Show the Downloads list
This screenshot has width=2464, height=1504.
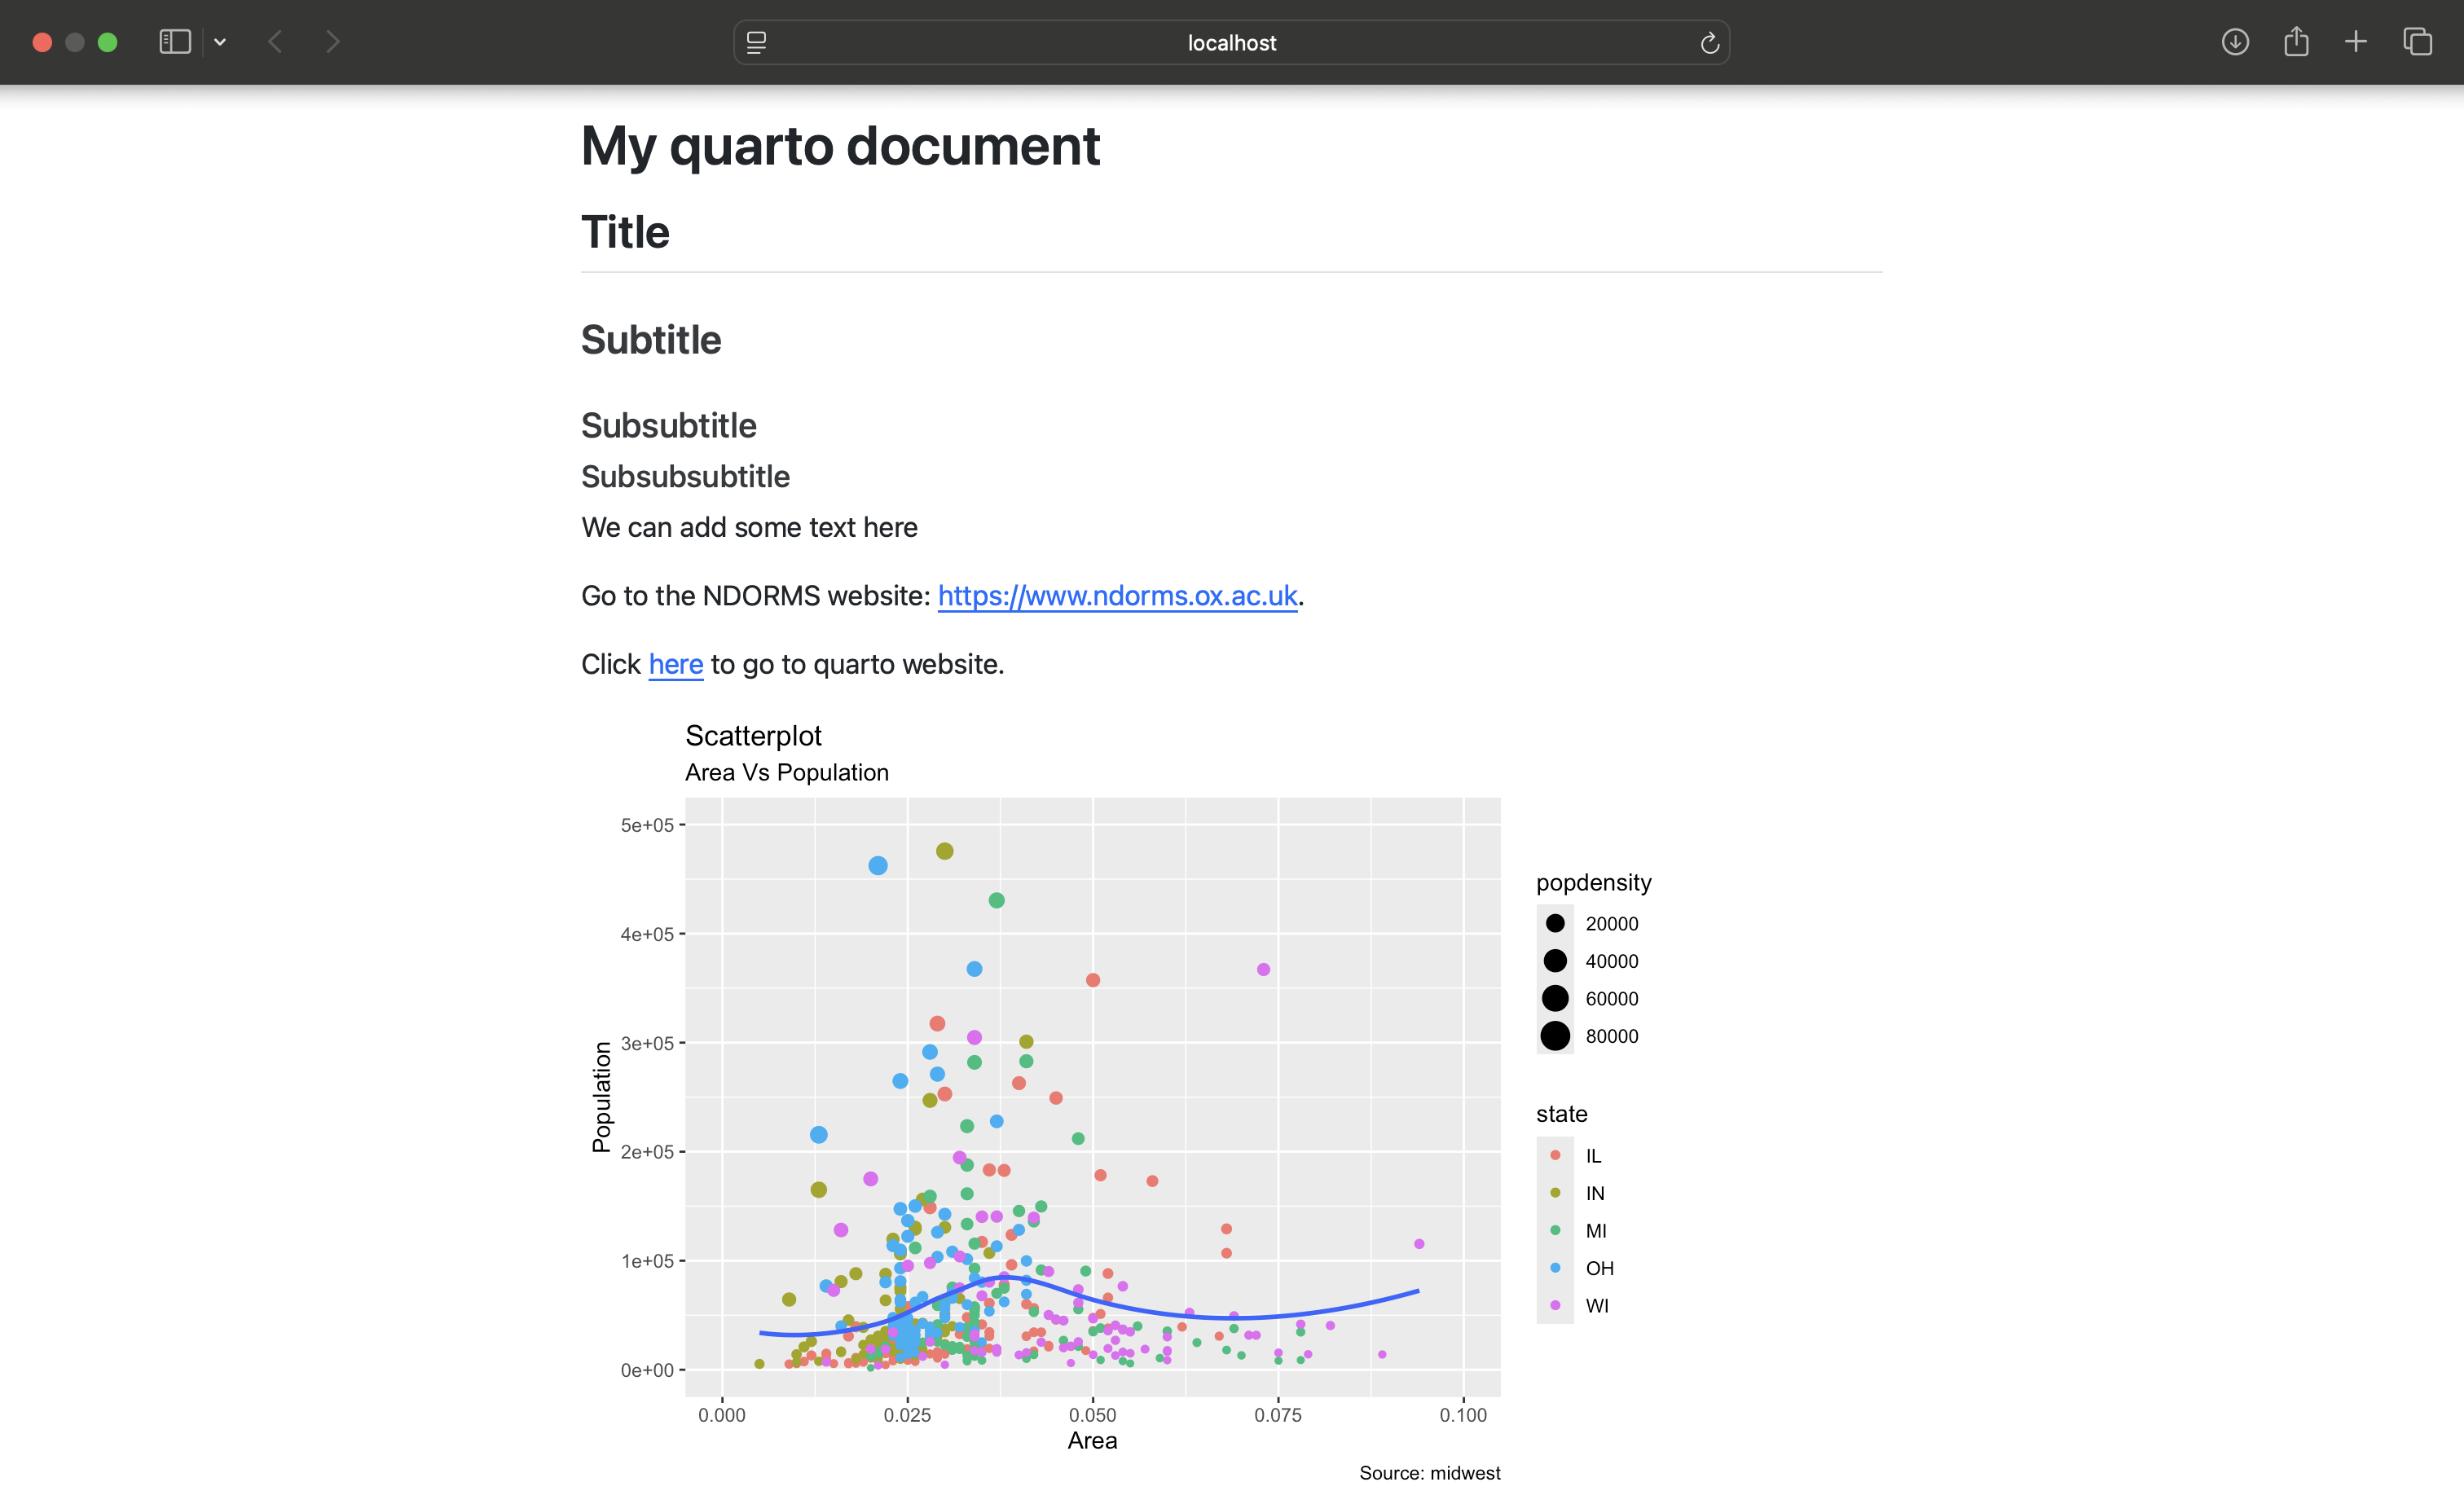pos(2236,42)
